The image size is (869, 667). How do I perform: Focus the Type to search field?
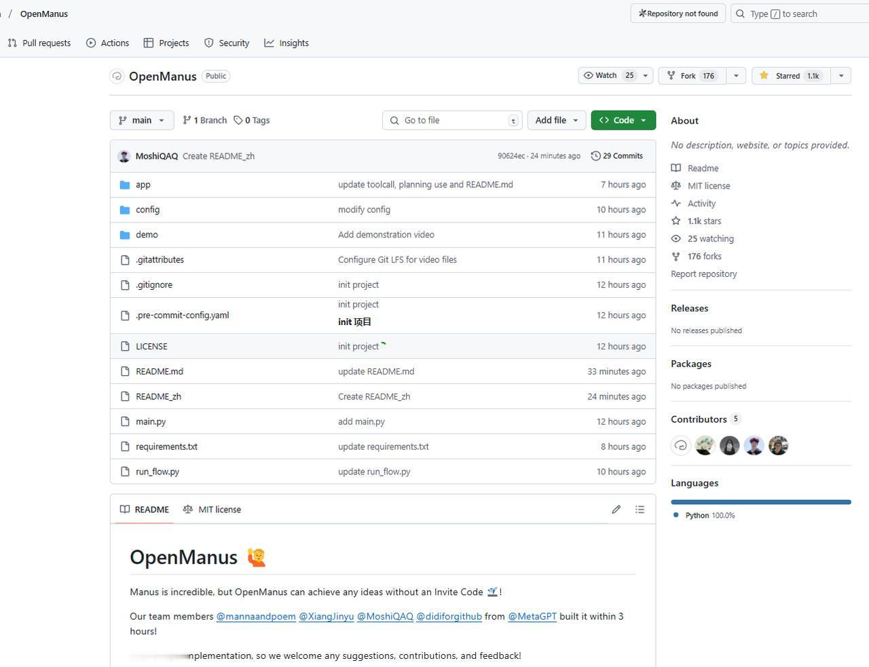(x=800, y=14)
